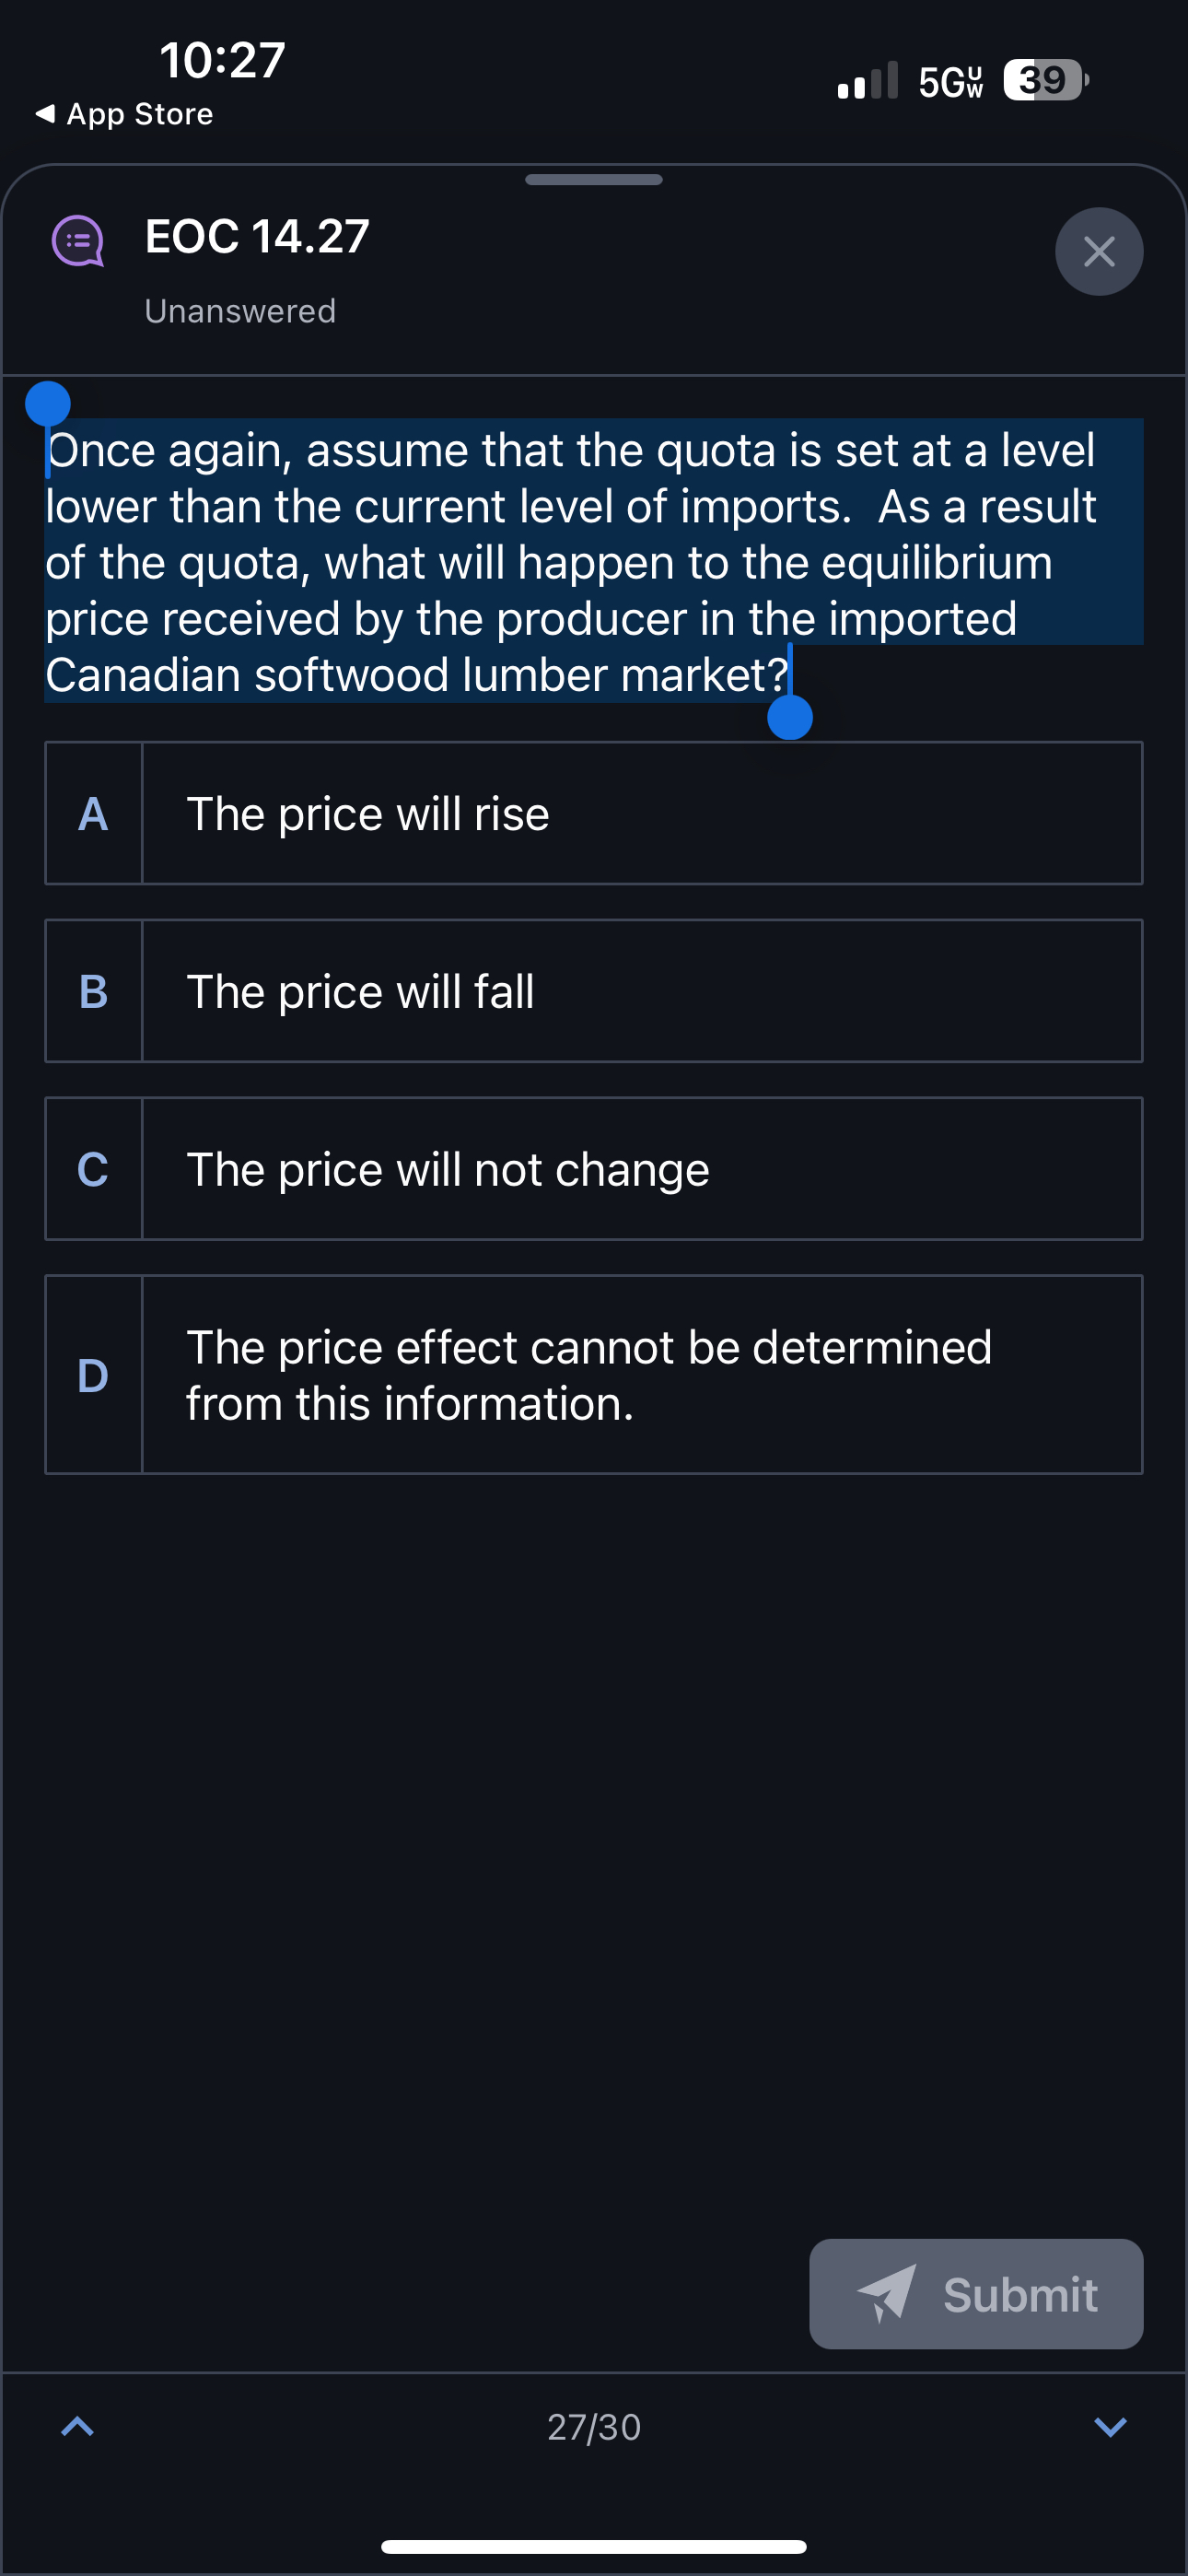Image resolution: width=1188 pixels, height=2576 pixels.
Task: Tap the purple question list chat icon
Action: 78,240
